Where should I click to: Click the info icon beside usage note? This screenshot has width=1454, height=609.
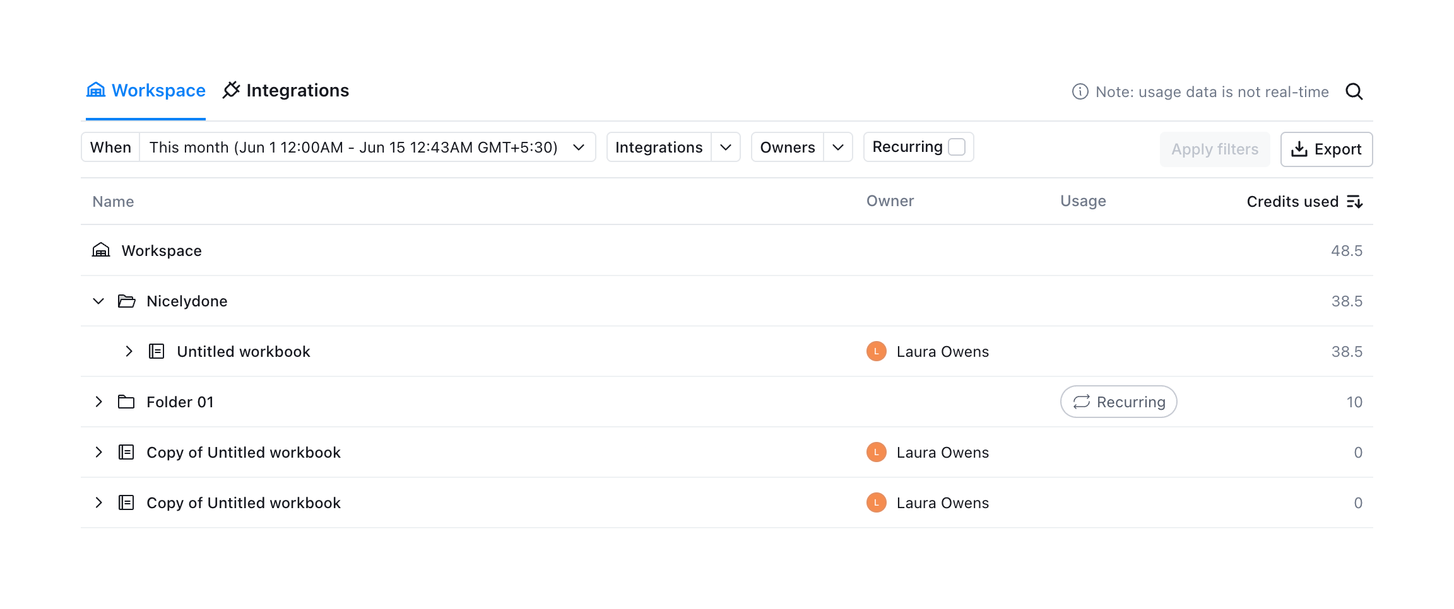1080,92
